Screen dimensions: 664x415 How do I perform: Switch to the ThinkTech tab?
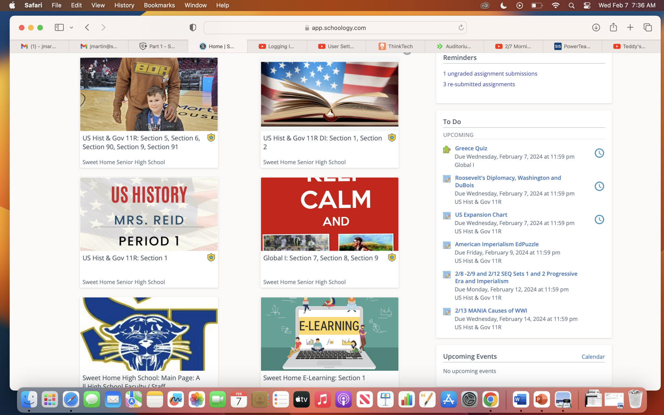click(396, 46)
